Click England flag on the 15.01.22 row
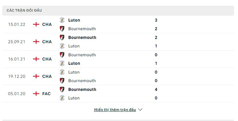This screenshot has height=121, width=238. 36,24
